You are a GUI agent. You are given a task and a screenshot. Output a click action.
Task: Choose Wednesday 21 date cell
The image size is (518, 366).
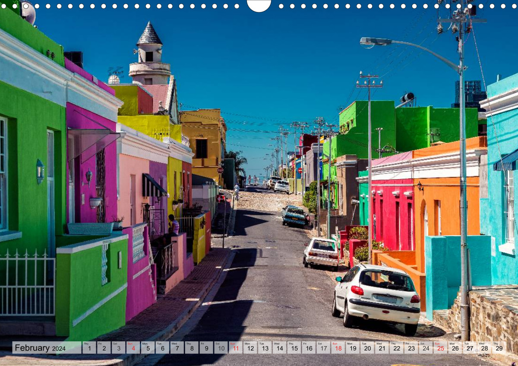coord(382,348)
